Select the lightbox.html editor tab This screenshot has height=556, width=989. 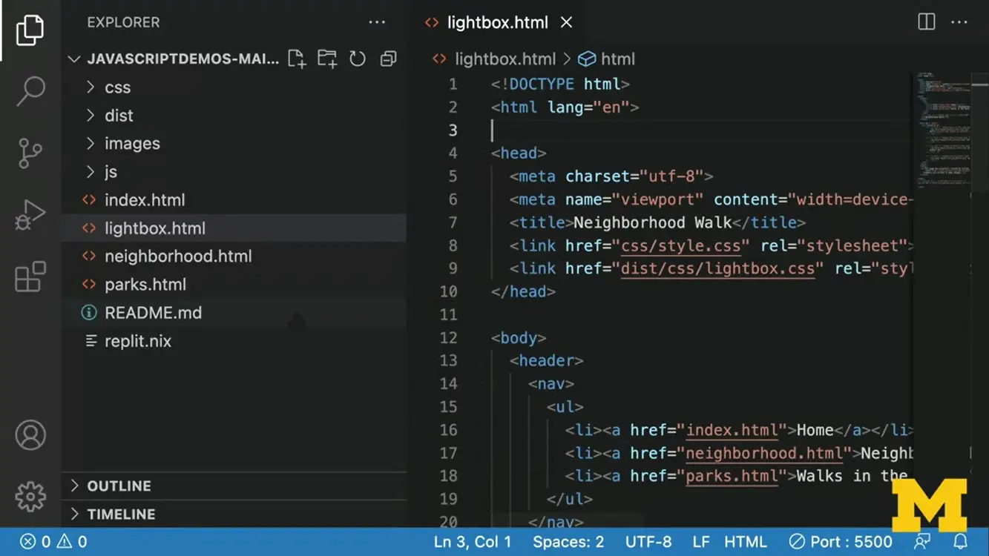point(499,22)
